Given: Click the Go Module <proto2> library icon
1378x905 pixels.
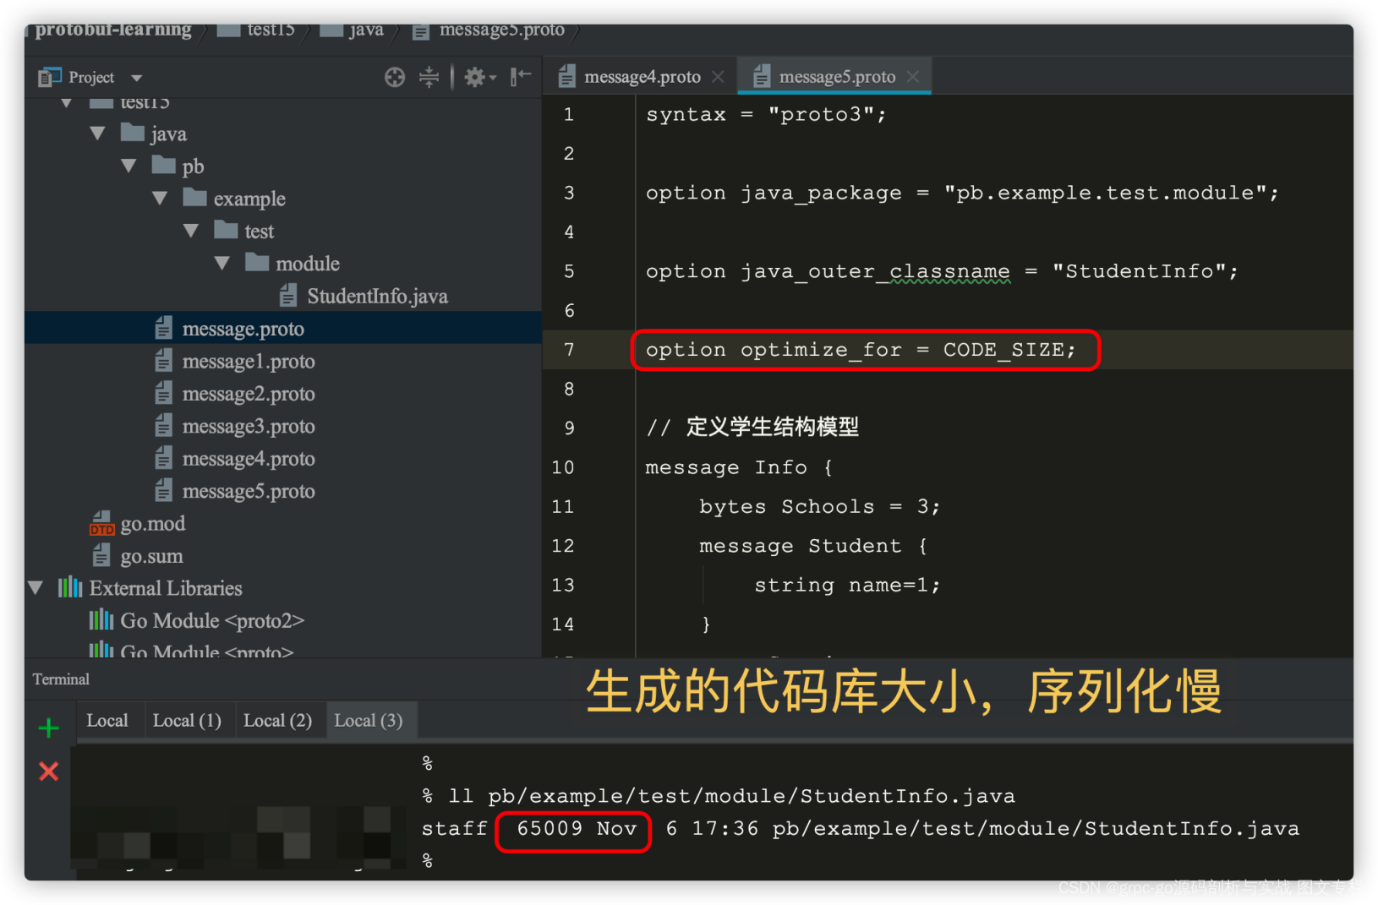Looking at the screenshot, I should 101,620.
